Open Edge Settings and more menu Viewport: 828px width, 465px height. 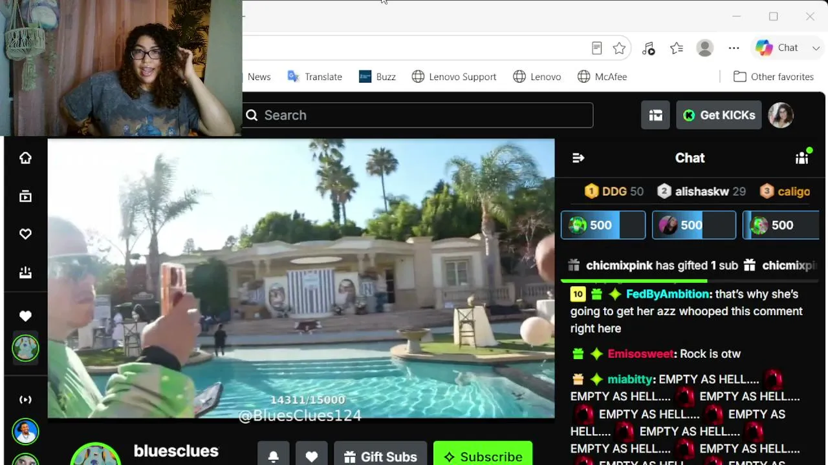[734, 48]
